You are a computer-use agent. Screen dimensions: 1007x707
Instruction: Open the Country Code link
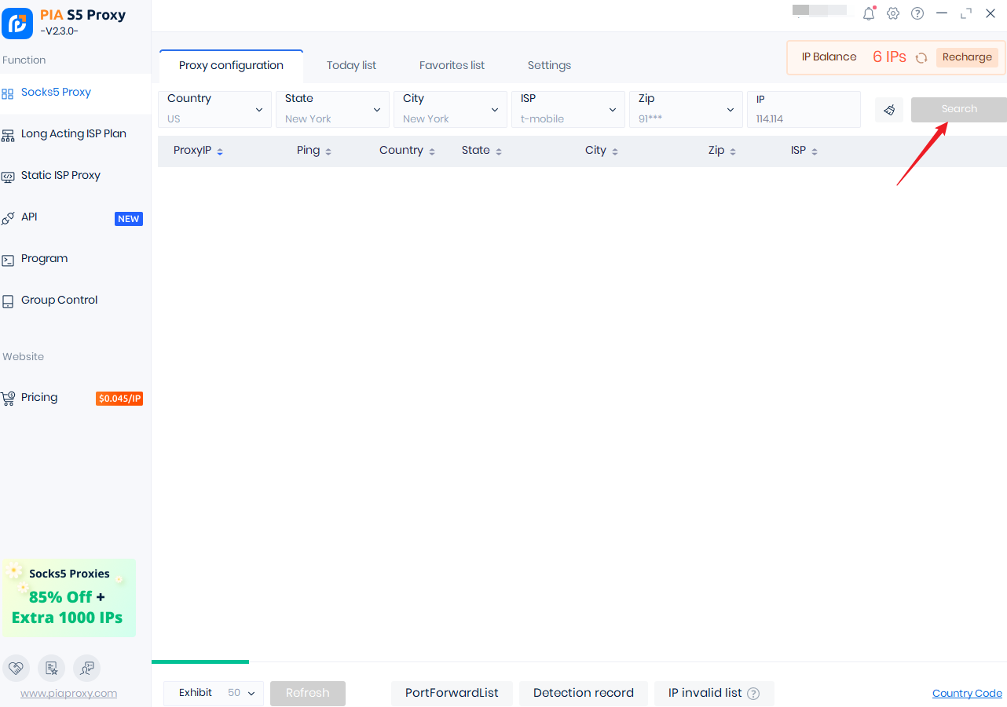[x=967, y=694]
